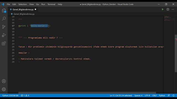Image resolution: width=177 pixels, height=99 pixels.
Task: Select the Genel_Bilgilendirme.py editor tab
Action: pos(23,10)
